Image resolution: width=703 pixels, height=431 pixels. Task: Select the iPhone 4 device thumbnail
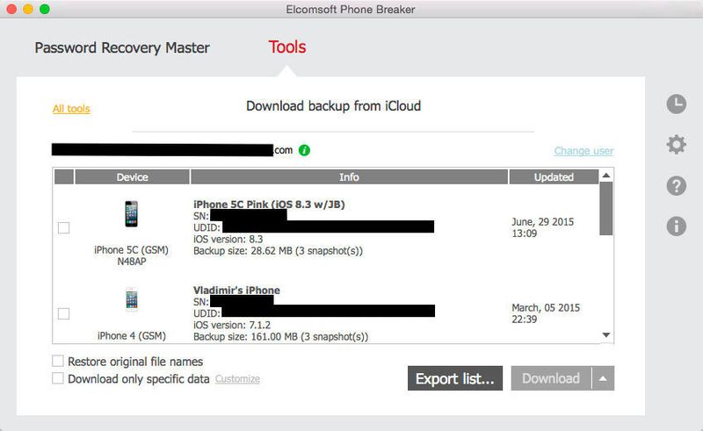[x=131, y=298]
